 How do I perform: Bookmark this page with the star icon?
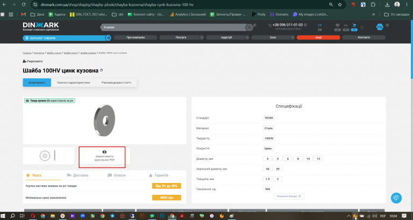point(340,4)
